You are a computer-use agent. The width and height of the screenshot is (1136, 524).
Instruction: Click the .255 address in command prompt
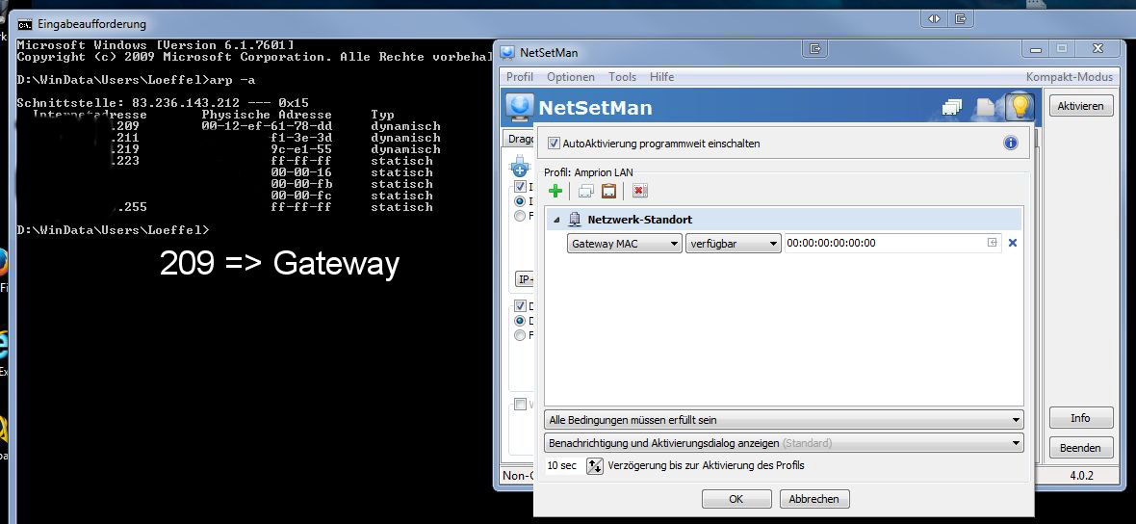pos(132,207)
